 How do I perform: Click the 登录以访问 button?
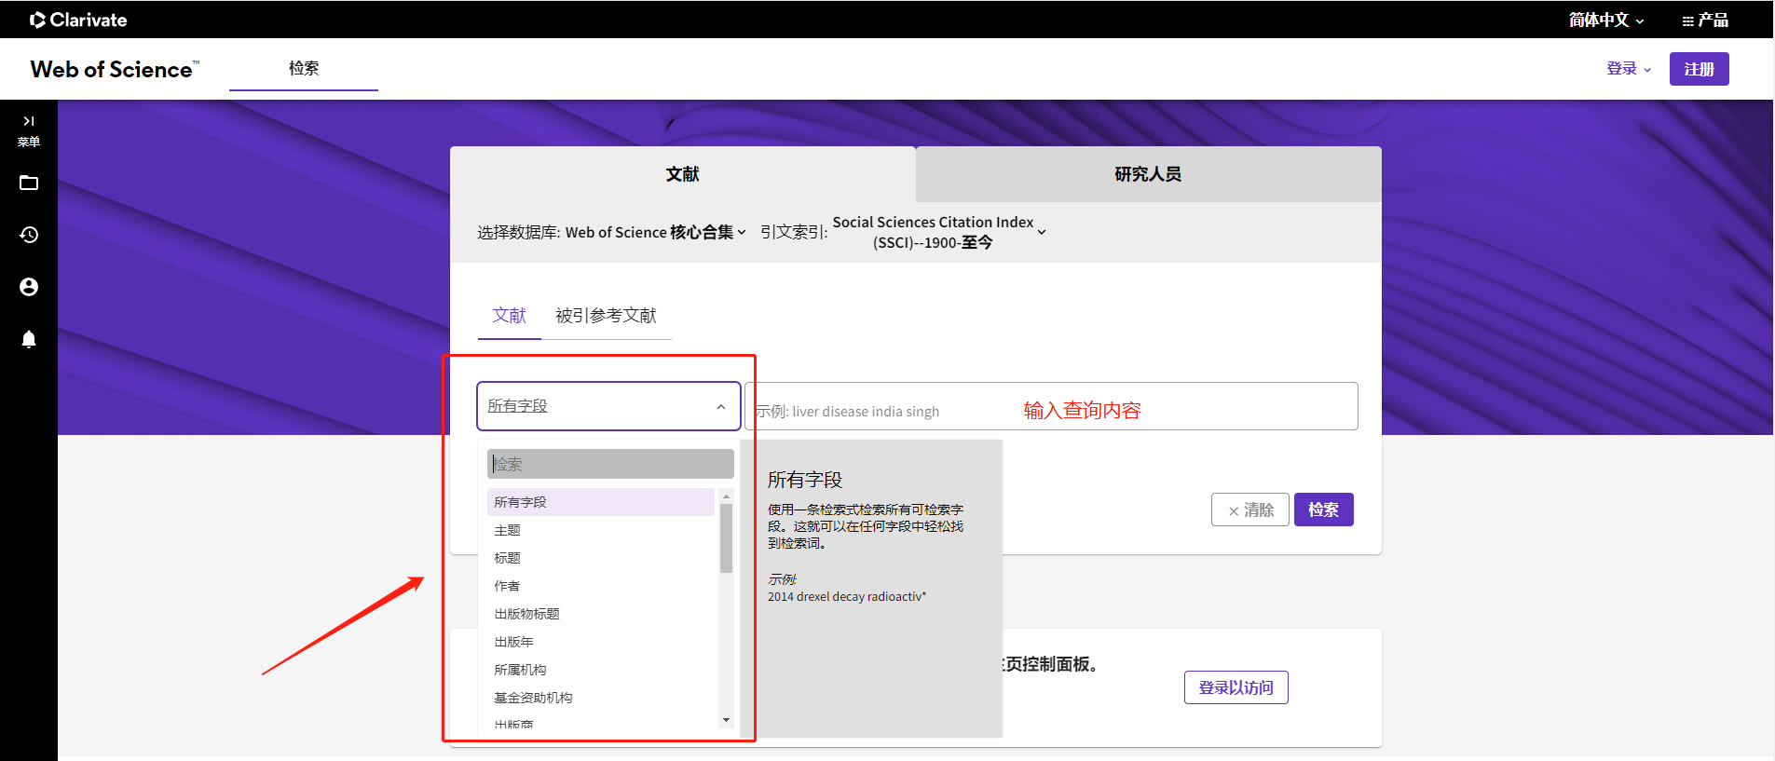[1236, 687]
